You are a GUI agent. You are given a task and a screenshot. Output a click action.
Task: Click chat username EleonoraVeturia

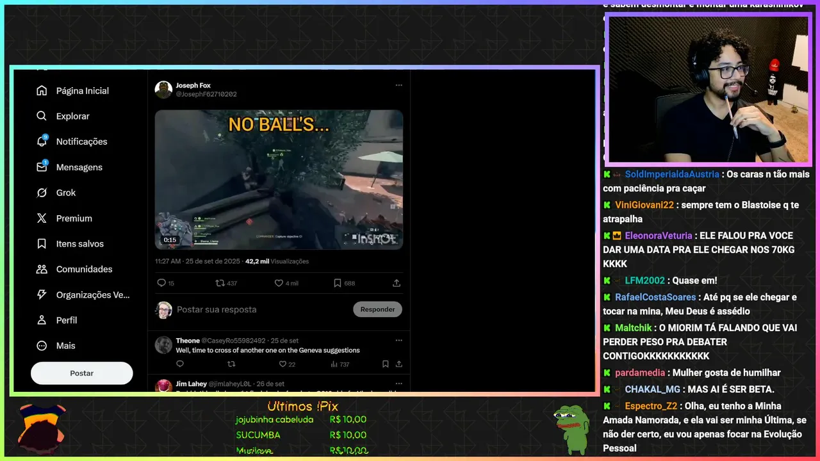coord(659,236)
